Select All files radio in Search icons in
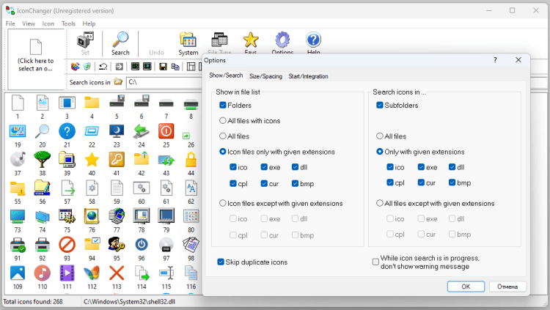Screen dimensions: 550x310 tap(380, 136)
